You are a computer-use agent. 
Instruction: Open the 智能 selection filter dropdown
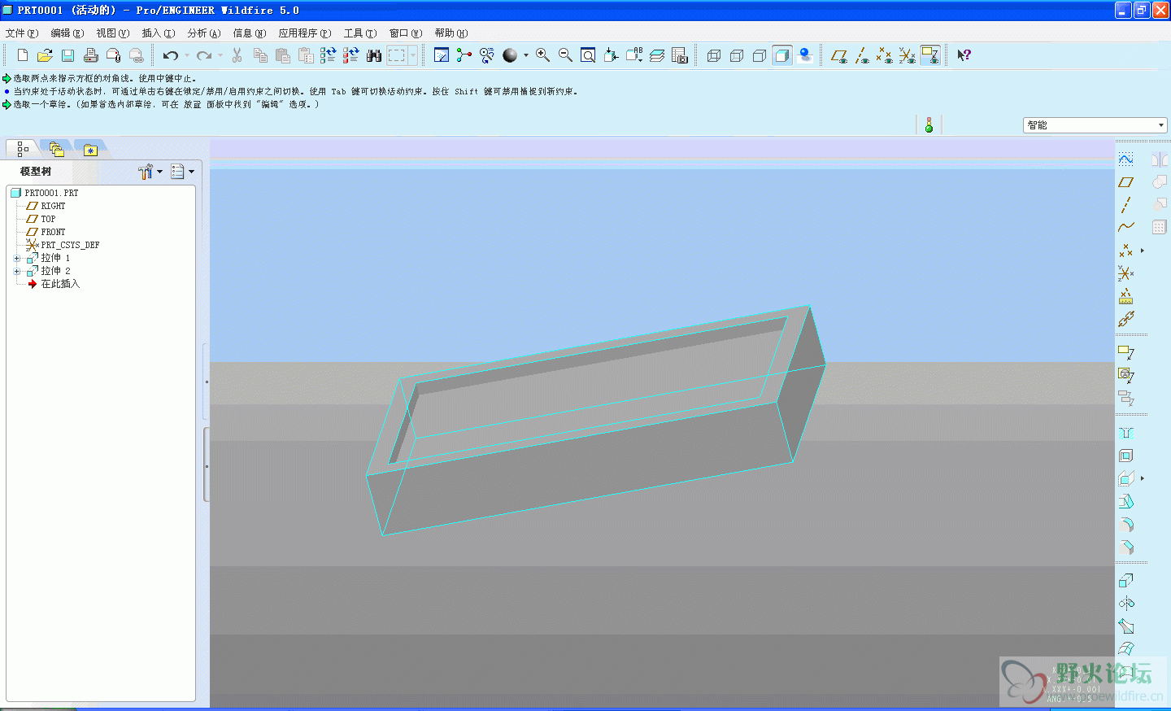1095,124
